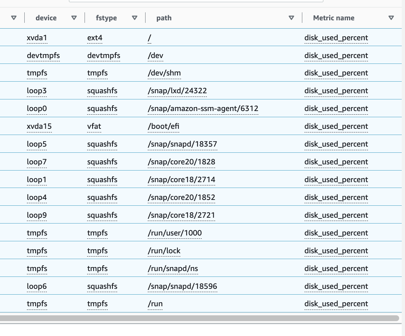This screenshot has height=336, width=405.
Task: Open the xvda15 device link
Action: tap(39, 126)
